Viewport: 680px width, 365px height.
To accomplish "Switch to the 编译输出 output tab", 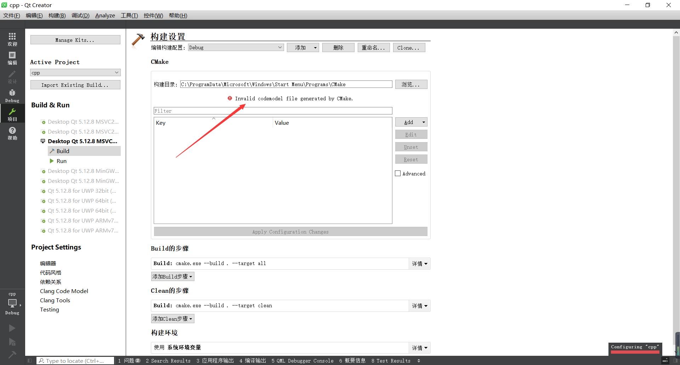I will (253, 361).
